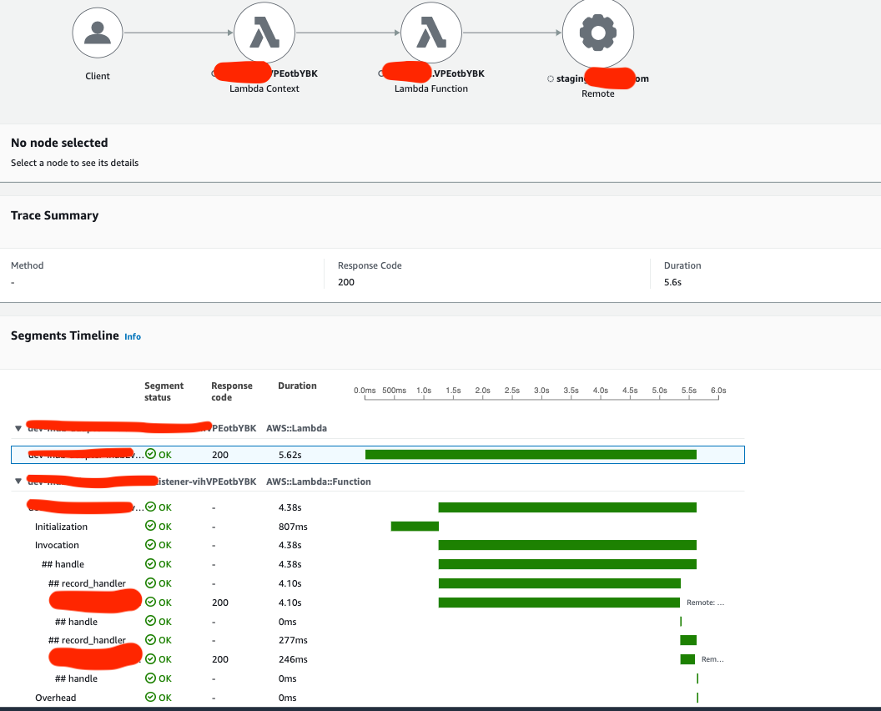Click OK status icon in Overhead row

click(150, 697)
